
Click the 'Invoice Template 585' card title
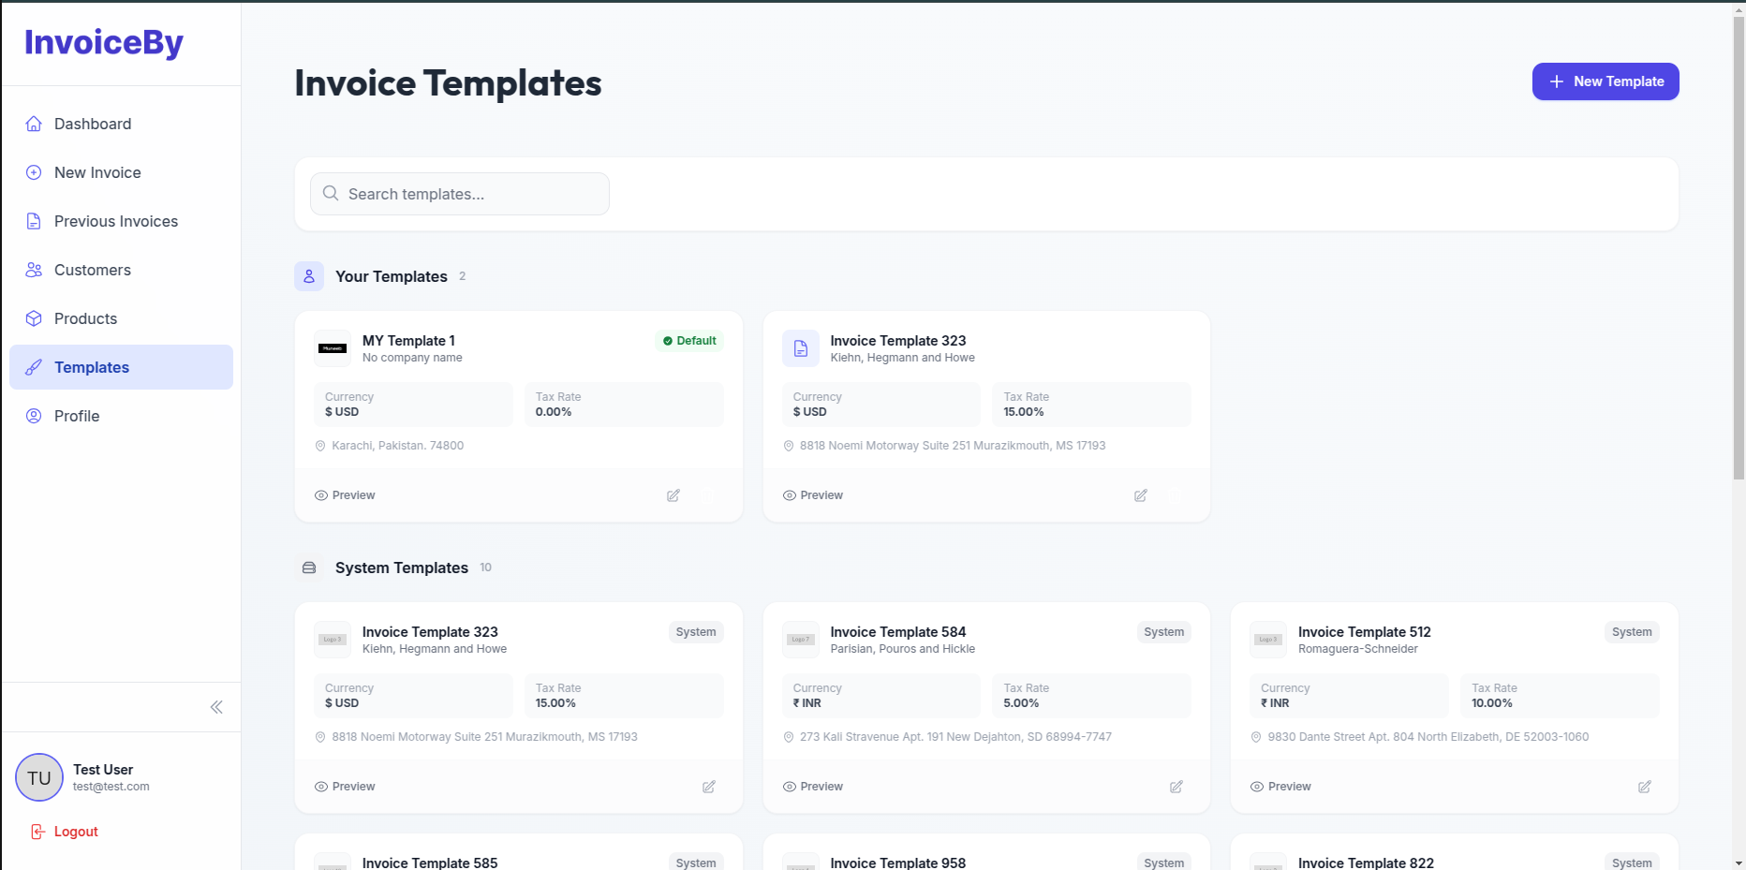(430, 863)
